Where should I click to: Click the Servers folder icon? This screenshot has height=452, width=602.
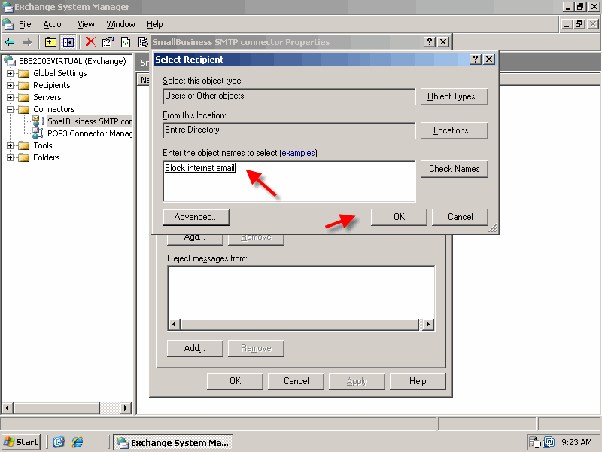(x=24, y=97)
